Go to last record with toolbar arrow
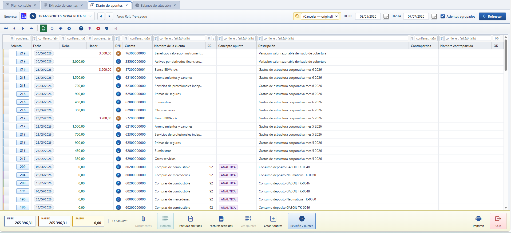 pyautogui.click(x=31, y=28)
